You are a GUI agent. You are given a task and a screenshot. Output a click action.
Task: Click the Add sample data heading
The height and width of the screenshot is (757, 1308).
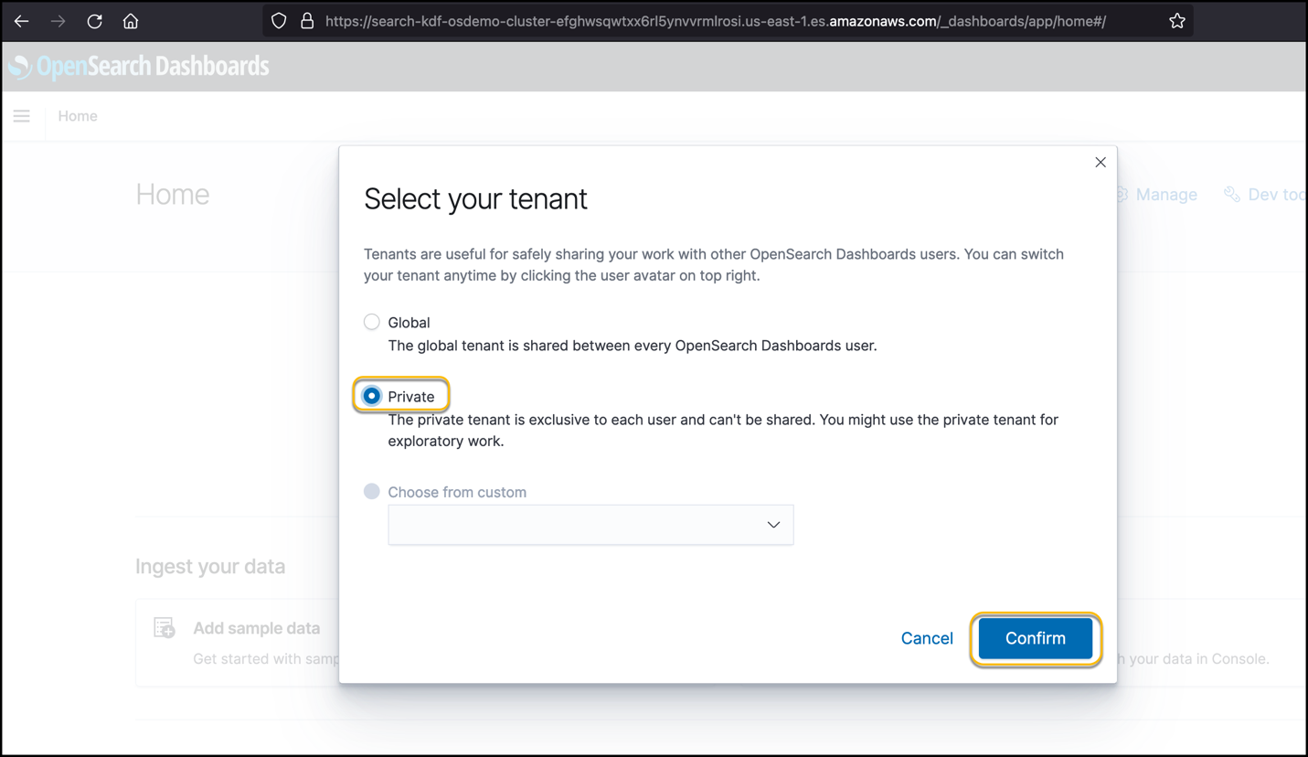coord(257,628)
